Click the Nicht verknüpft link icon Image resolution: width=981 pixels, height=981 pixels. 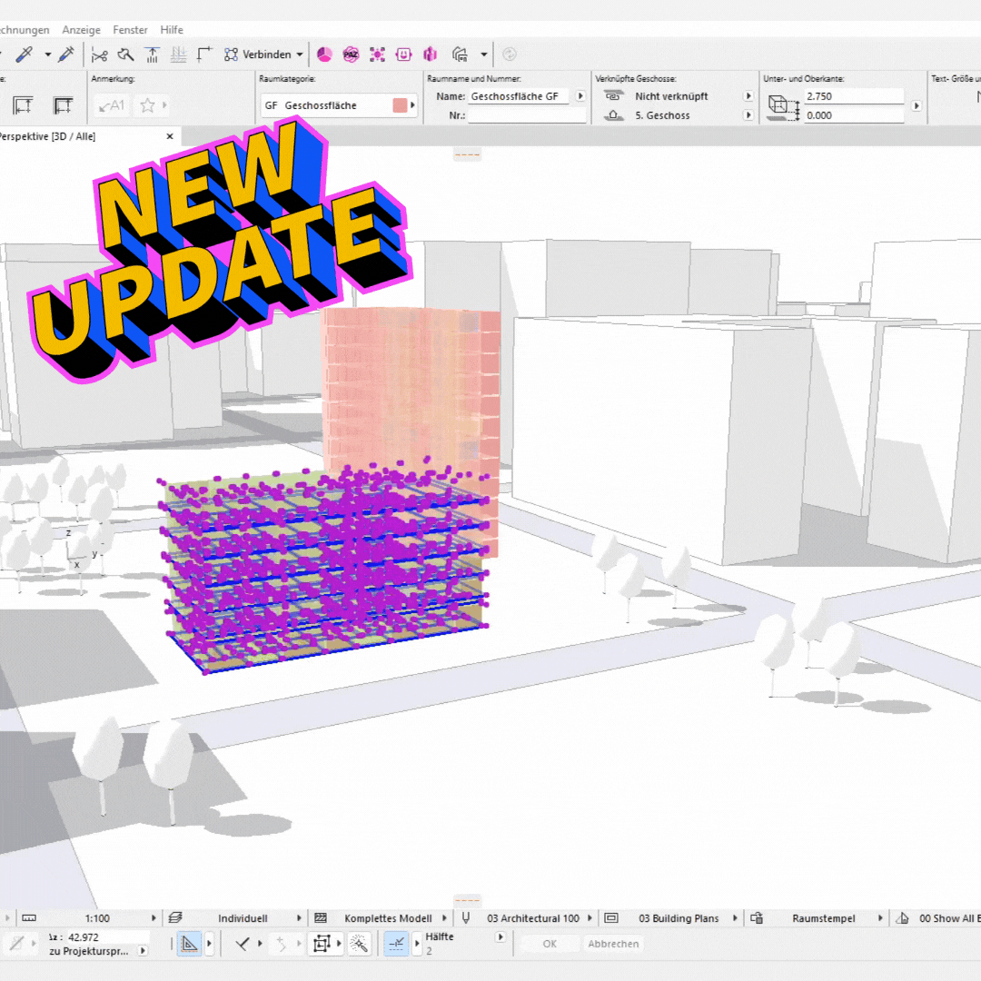tap(613, 96)
